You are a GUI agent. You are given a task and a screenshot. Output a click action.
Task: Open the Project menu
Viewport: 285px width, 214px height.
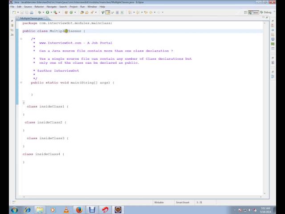pos(73,7)
